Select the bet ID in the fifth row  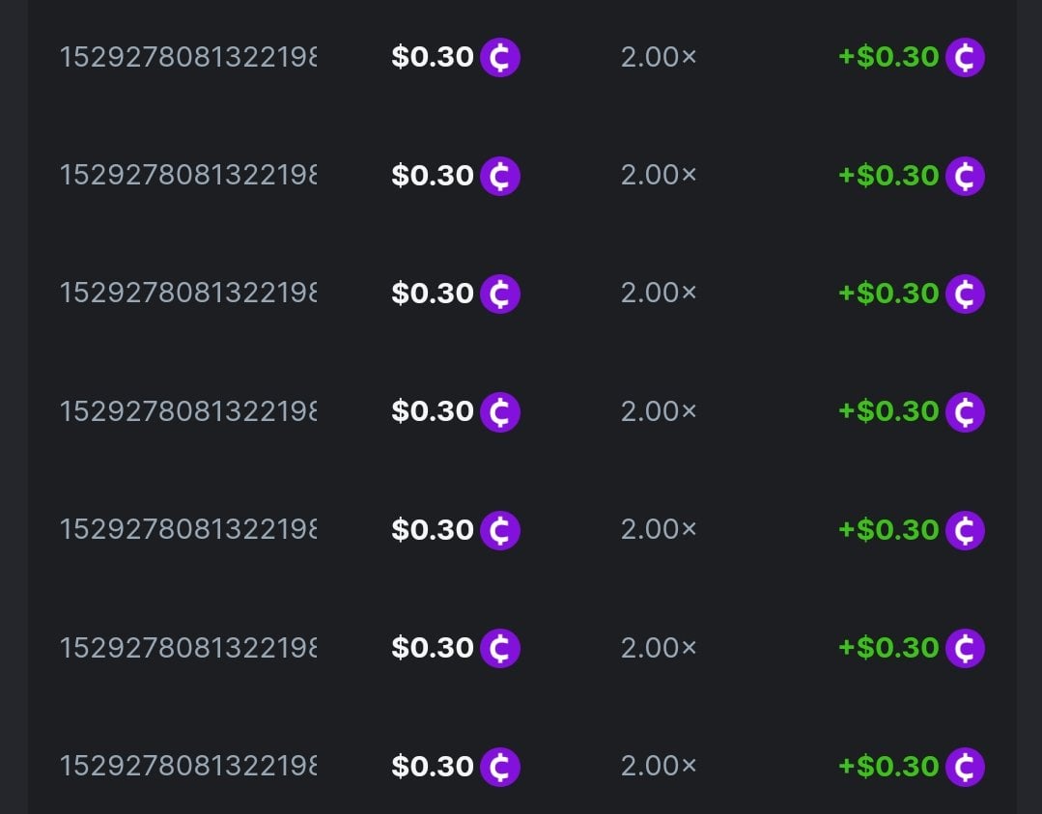coord(187,530)
